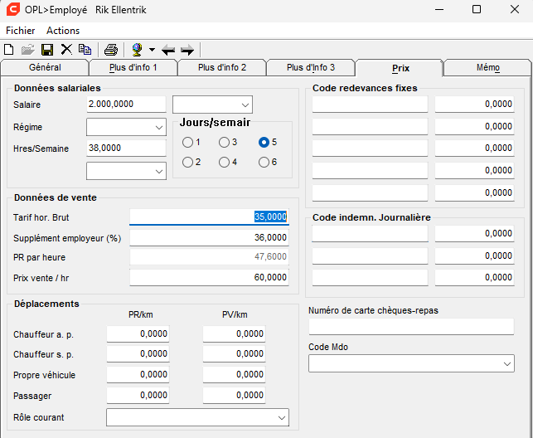Image resolution: width=533 pixels, height=438 pixels.
Task: Open the Fichier menu
Action: (21, 31)
